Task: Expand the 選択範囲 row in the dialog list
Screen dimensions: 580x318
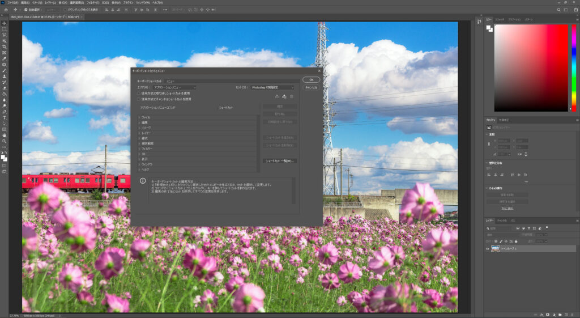Action: [139, 143]
